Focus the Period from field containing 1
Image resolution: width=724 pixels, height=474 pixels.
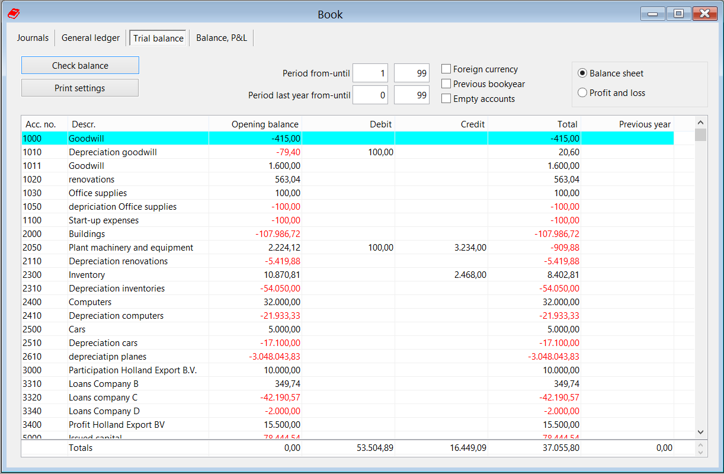370,73
